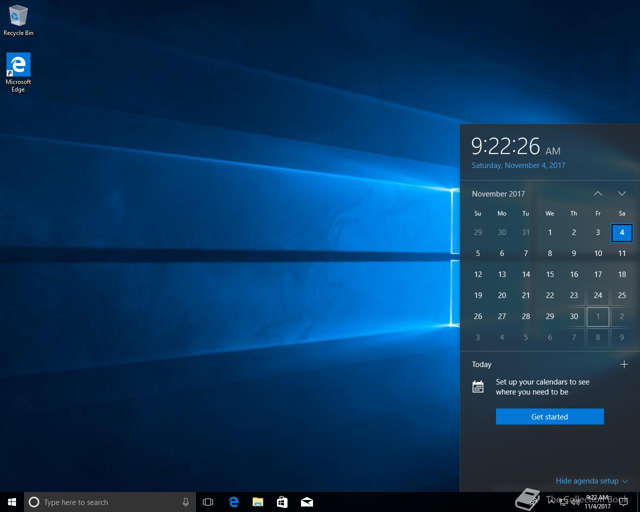Viewport: 640px width, 512px height.
Task: Click the Windows Start button
Action: [x=12, y=502]
